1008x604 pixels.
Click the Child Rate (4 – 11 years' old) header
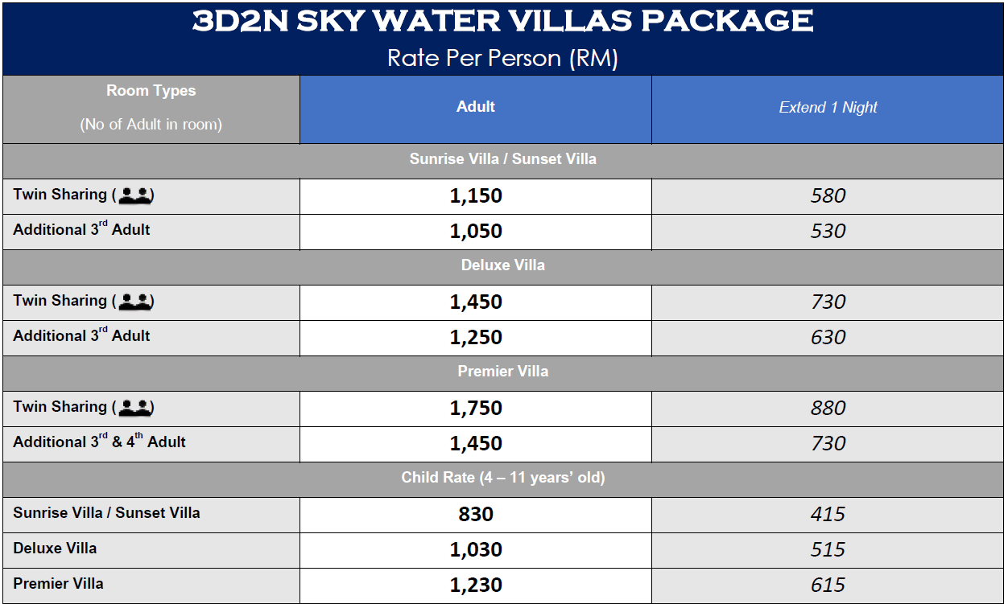(x=503, y=479)
